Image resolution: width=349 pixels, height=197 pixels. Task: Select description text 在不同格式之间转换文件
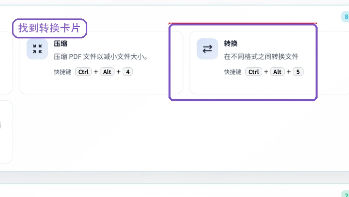[x=261, y=56]
